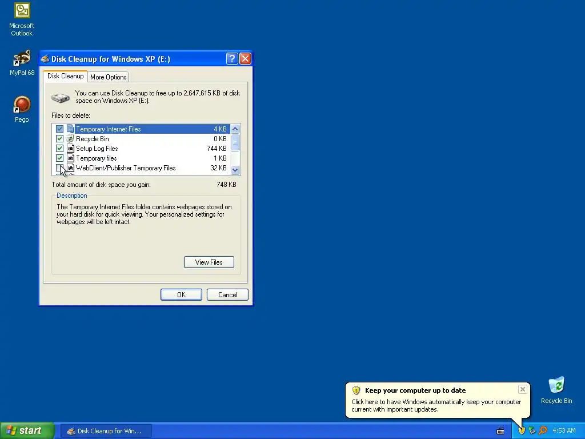Close the Disk Cleanup window

tap(245, 59)
